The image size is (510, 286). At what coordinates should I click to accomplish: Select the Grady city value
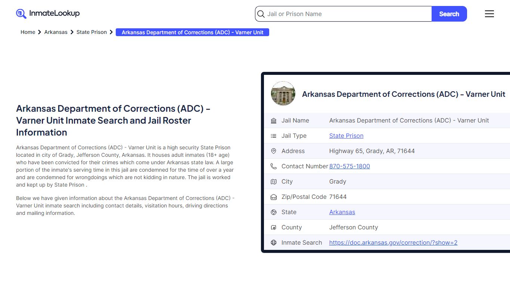tap(338, 182)
